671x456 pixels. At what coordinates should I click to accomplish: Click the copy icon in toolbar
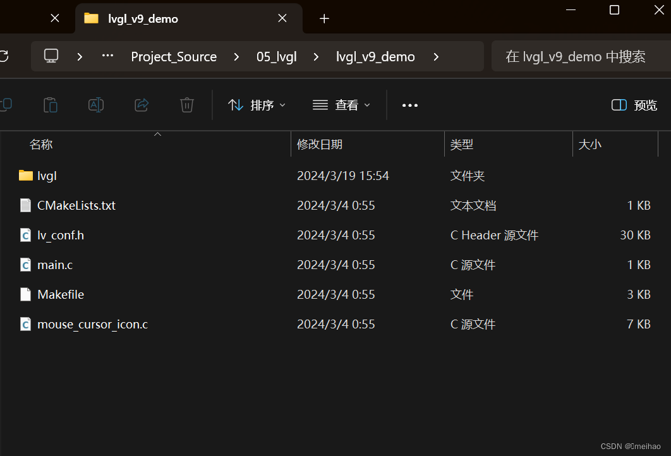coord(6,105)
